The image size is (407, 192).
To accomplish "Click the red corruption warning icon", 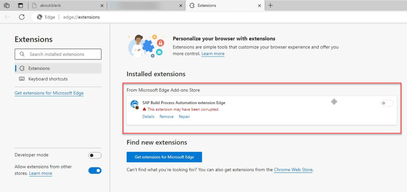I will (144, 109).
